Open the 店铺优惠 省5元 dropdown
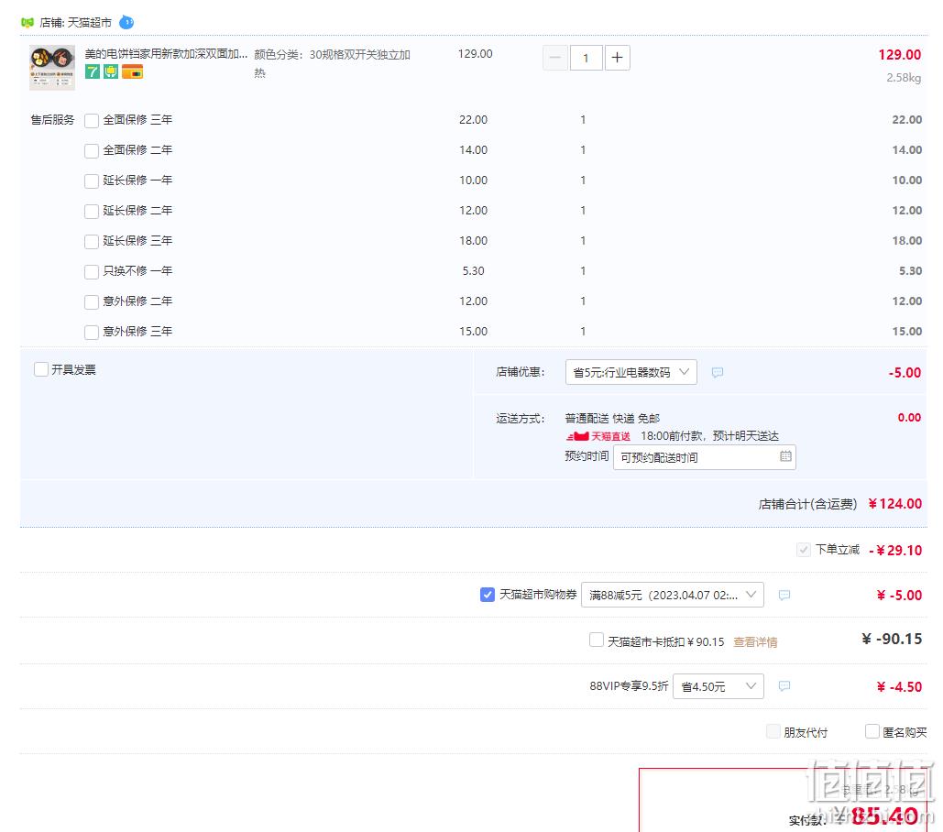 tap(630, 372)
